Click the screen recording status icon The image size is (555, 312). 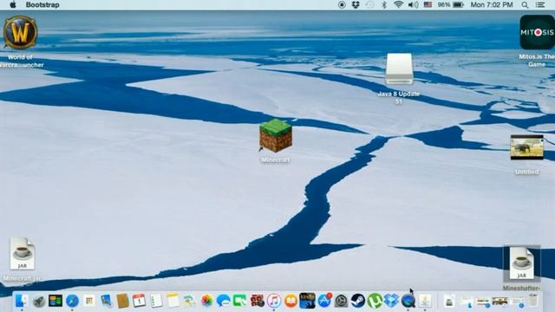(342, 5)
